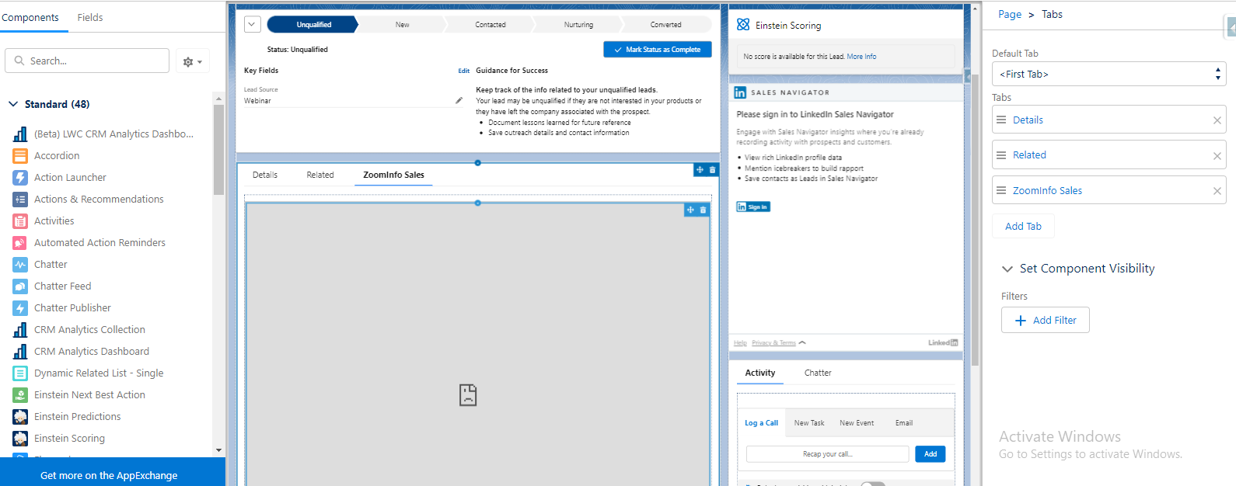Open the More Info link in Einstein Scoring
This screenshot has width=1236, height=486.
click(861, 57)
